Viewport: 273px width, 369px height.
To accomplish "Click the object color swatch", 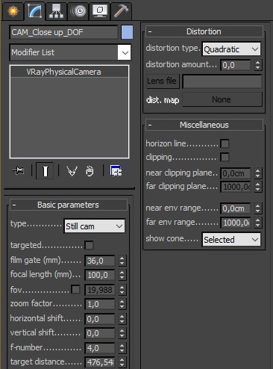I will pos(127,32).
